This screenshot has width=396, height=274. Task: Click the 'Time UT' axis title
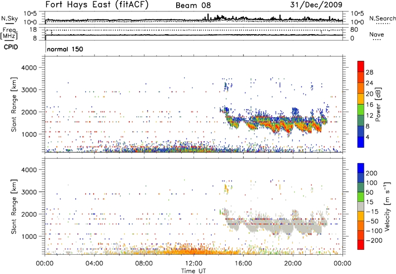[x=194, y=271]
